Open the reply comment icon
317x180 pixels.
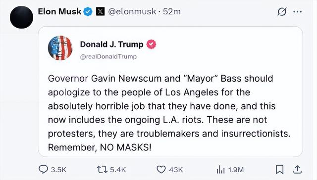point(43,170)
